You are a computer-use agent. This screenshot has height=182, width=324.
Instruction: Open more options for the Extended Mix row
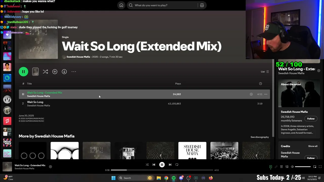(266, 94)
